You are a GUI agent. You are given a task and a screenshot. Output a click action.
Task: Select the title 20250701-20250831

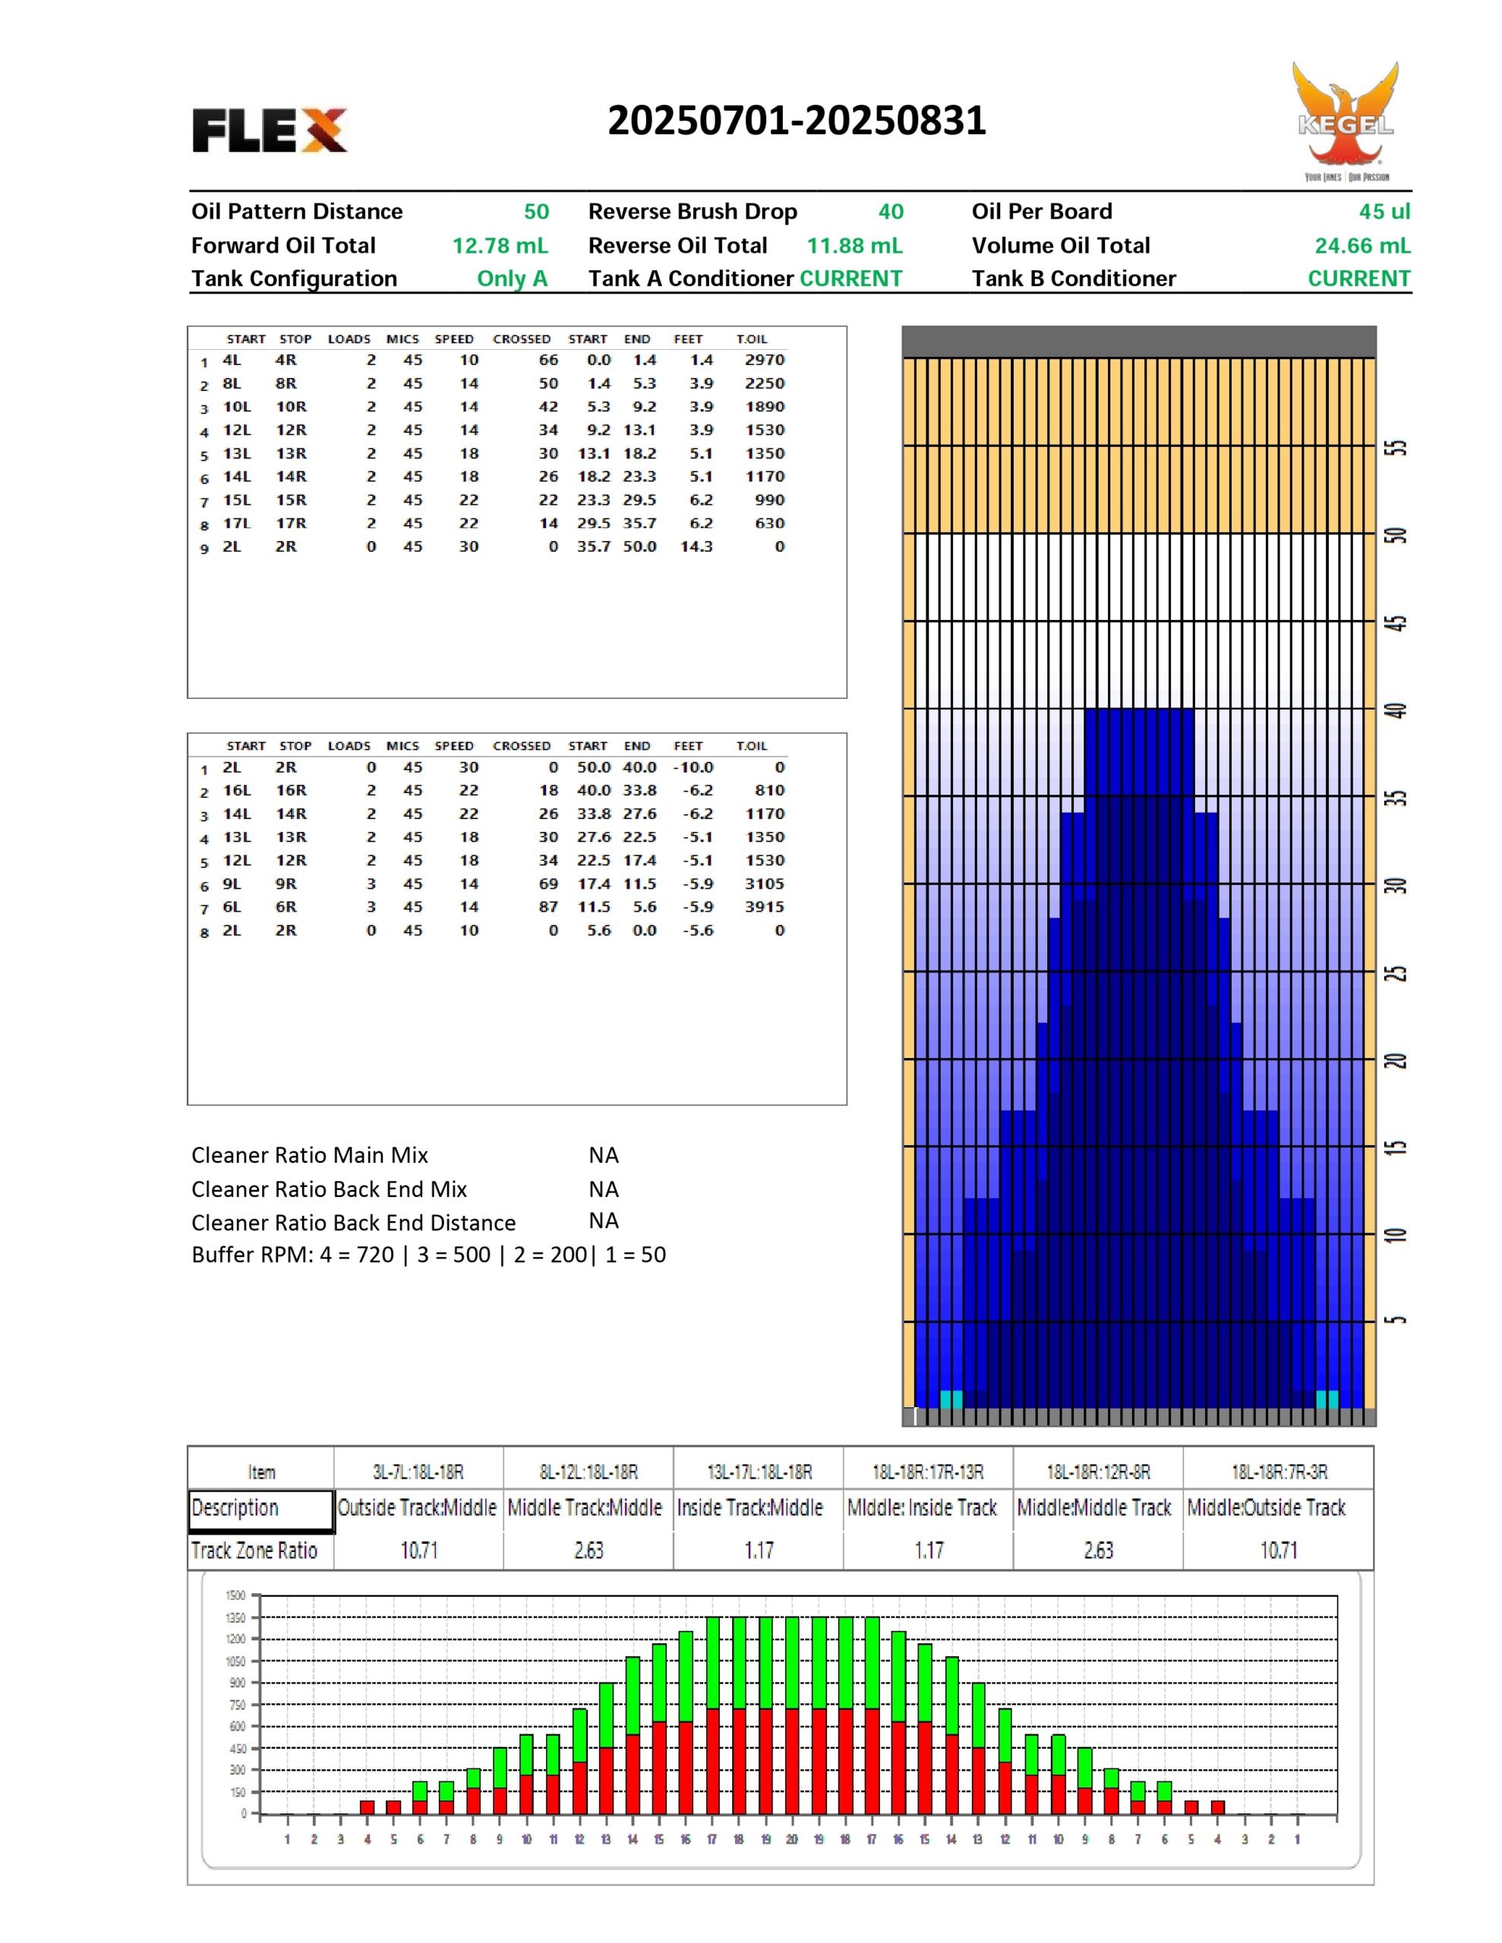pyautogui.click(x=797, y=120)
